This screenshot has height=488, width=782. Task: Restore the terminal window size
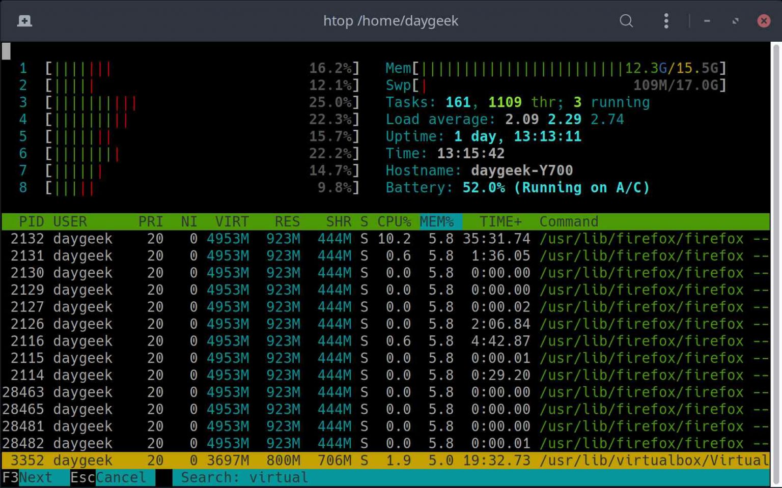pyautogui.click(x=735, y=21)
